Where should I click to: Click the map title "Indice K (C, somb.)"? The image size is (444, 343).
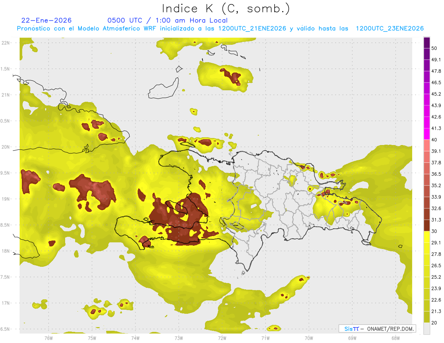[226, 9]
